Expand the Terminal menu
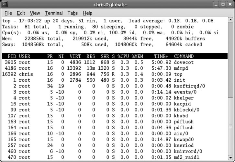 point(54,13)
